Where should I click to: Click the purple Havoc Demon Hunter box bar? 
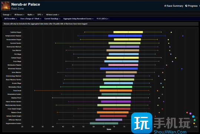[116, 101]
